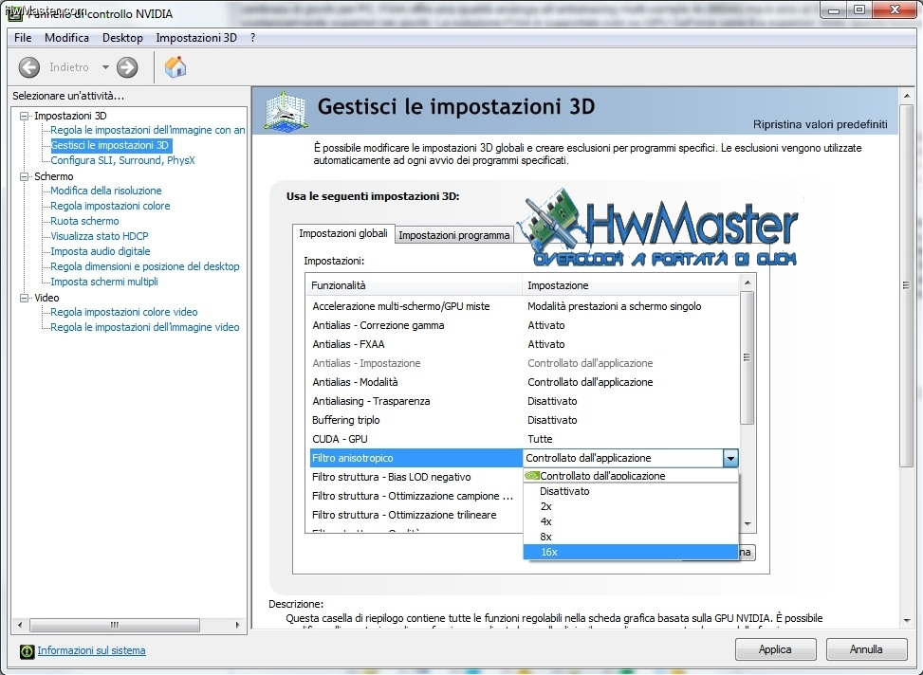Choose 2x anisotropic filtering

click(631, 506)
